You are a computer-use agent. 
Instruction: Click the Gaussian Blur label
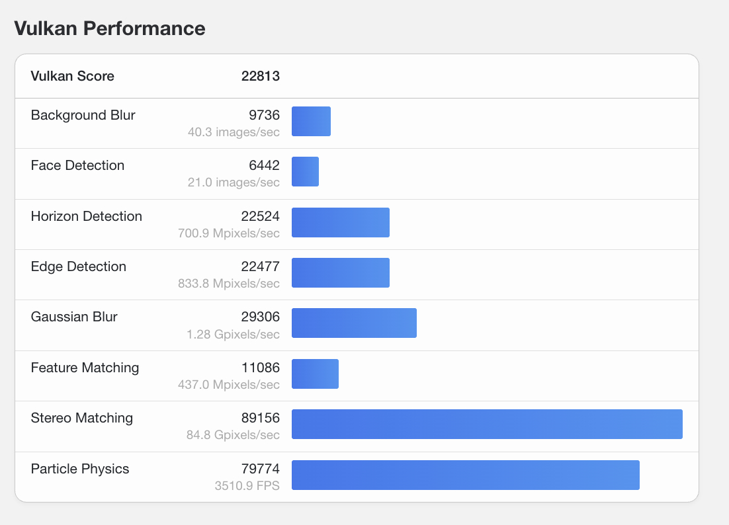74,317
